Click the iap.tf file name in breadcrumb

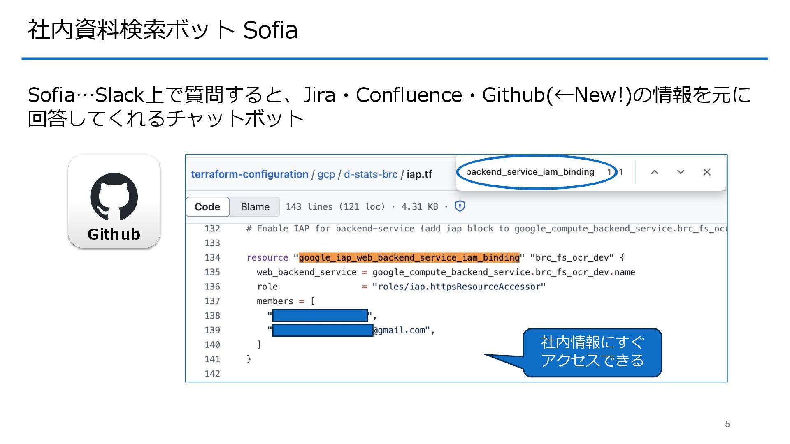point(419,174)
